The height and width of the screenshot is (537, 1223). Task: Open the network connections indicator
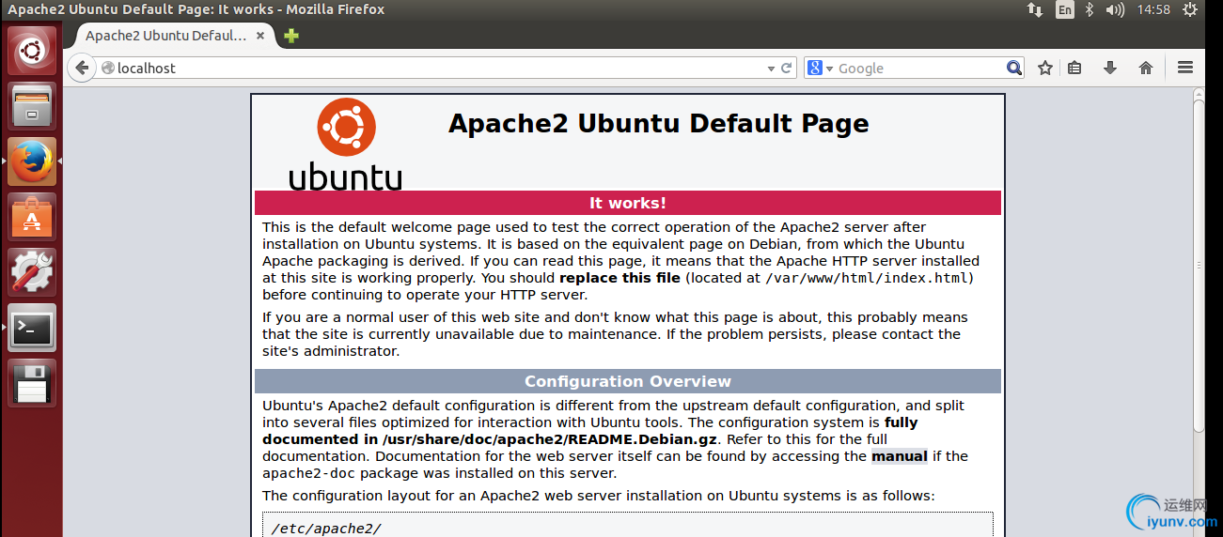point(1035,9)
